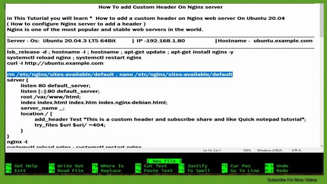Click the server { line

point(17,80)
